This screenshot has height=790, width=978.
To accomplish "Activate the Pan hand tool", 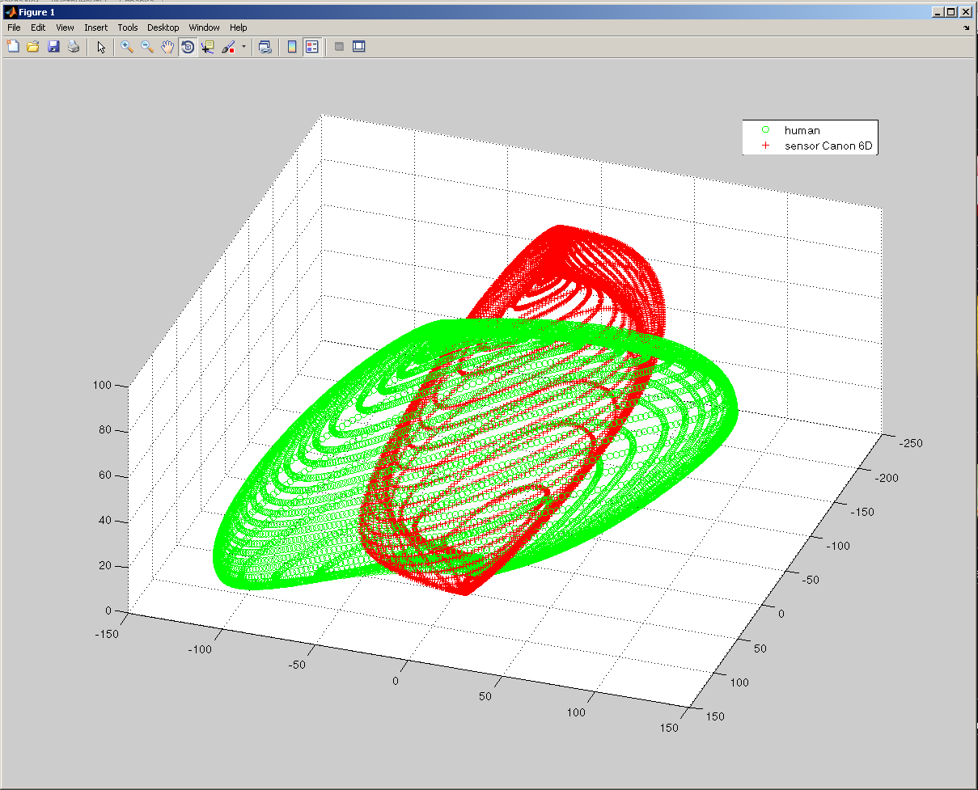I will click(x=167, y=47).
